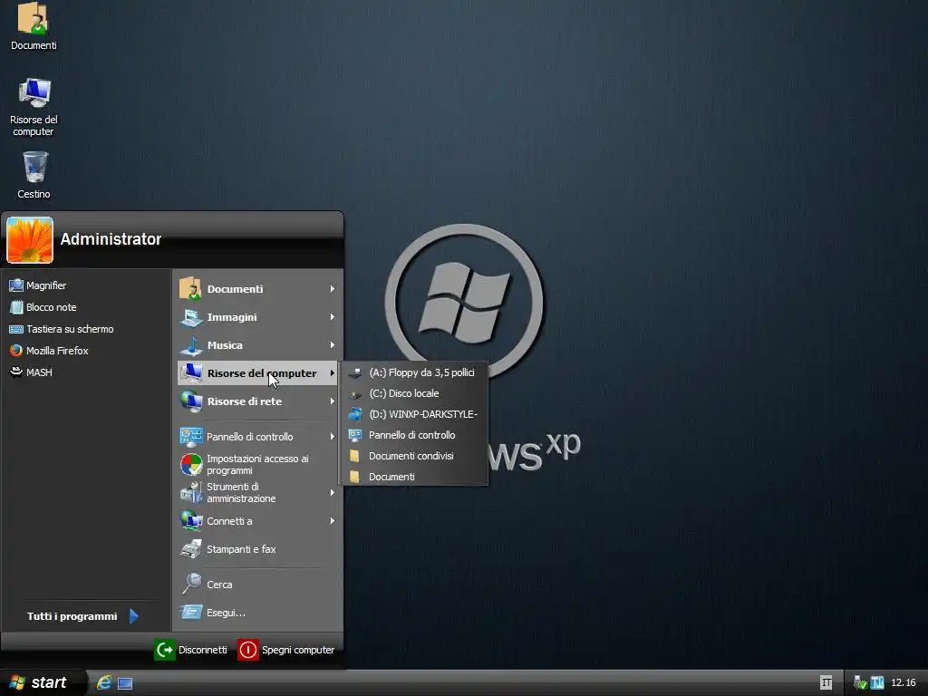This screenshot has width=928, height=696.
Task: Expand the Musica submenu arrow
Action: pyautogui.click(x=332, y=345)
